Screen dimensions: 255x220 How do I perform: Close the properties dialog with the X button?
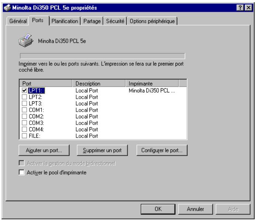248,8
